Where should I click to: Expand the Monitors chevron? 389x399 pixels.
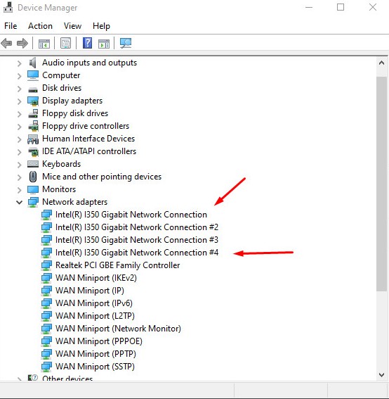[19, 190]
